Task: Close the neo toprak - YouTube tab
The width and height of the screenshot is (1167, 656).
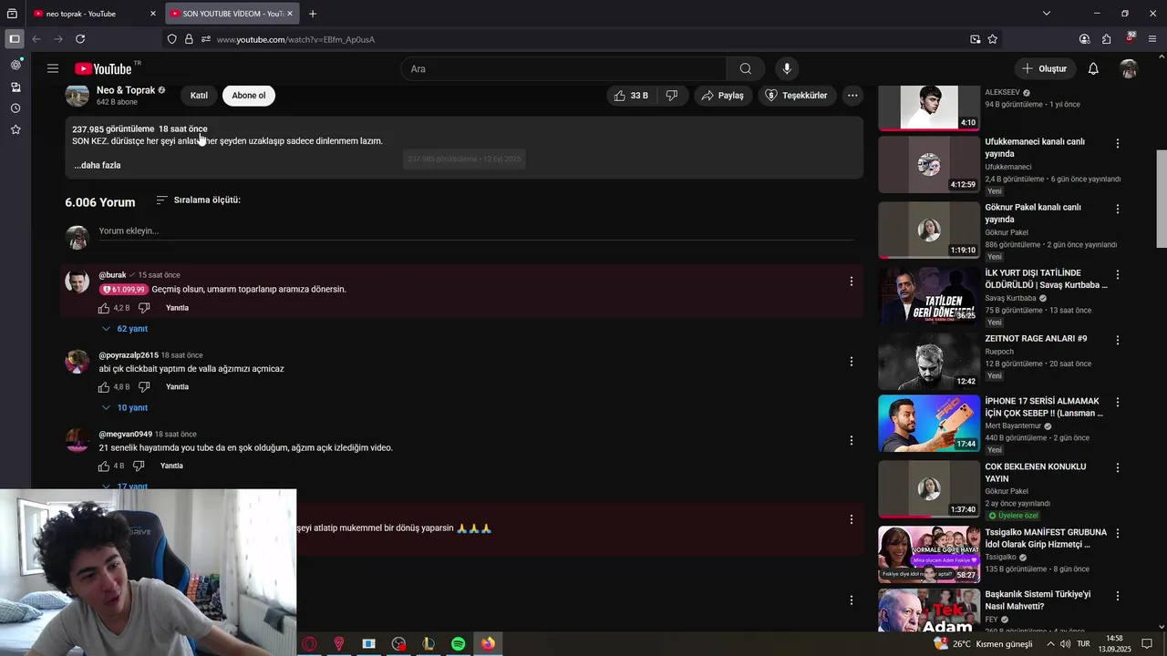Action: [x=153, y=14]
